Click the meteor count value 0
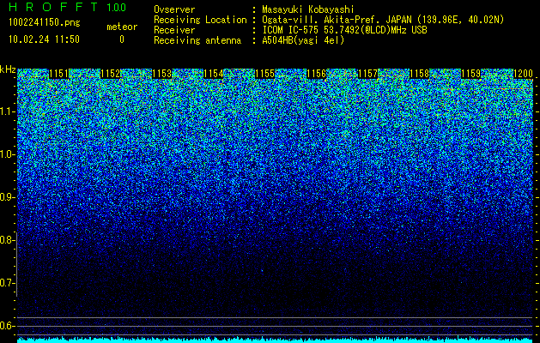The width and height of the screenshot is (540, 343). click(x=122, y=39)
